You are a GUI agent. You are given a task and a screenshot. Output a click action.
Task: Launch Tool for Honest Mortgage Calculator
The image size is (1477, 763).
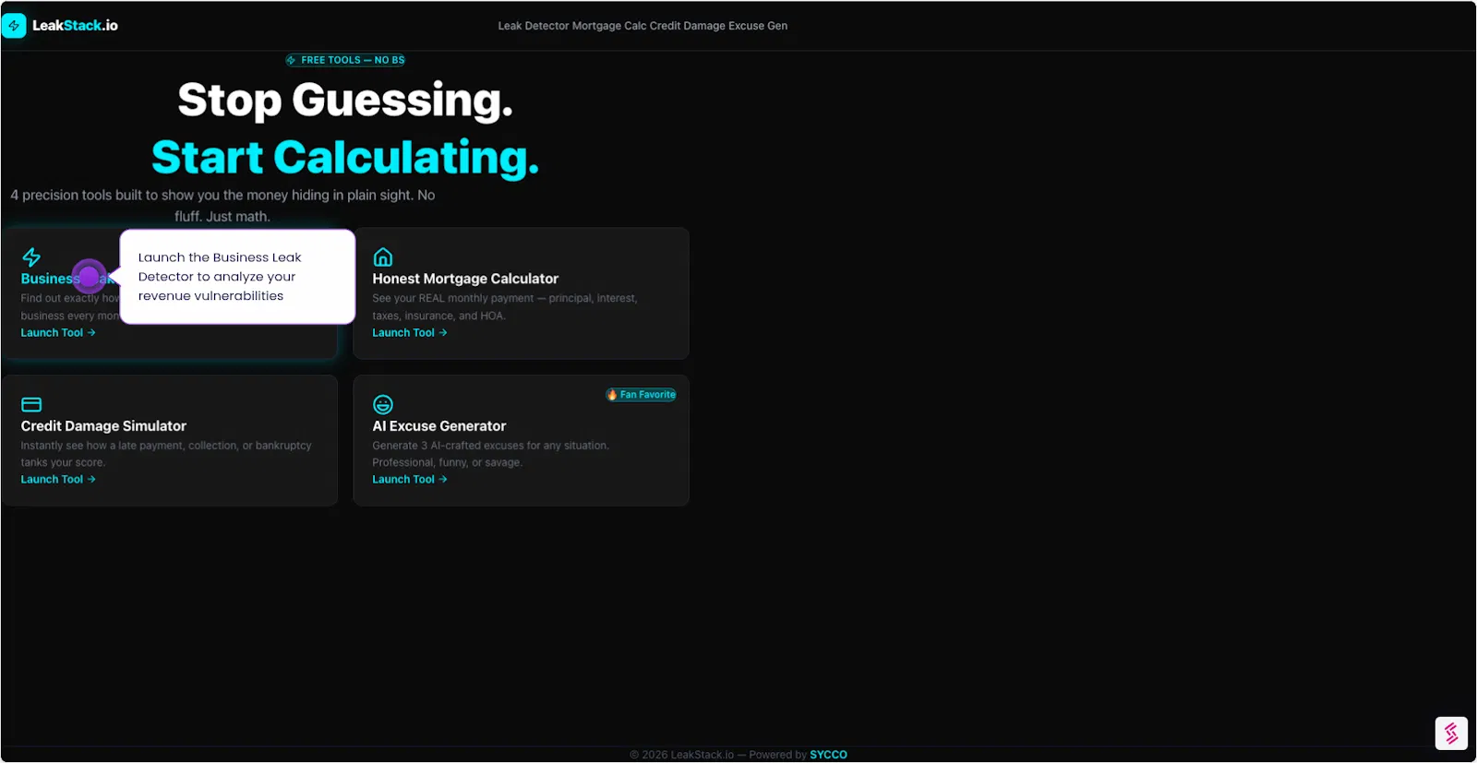pos(410,333)
